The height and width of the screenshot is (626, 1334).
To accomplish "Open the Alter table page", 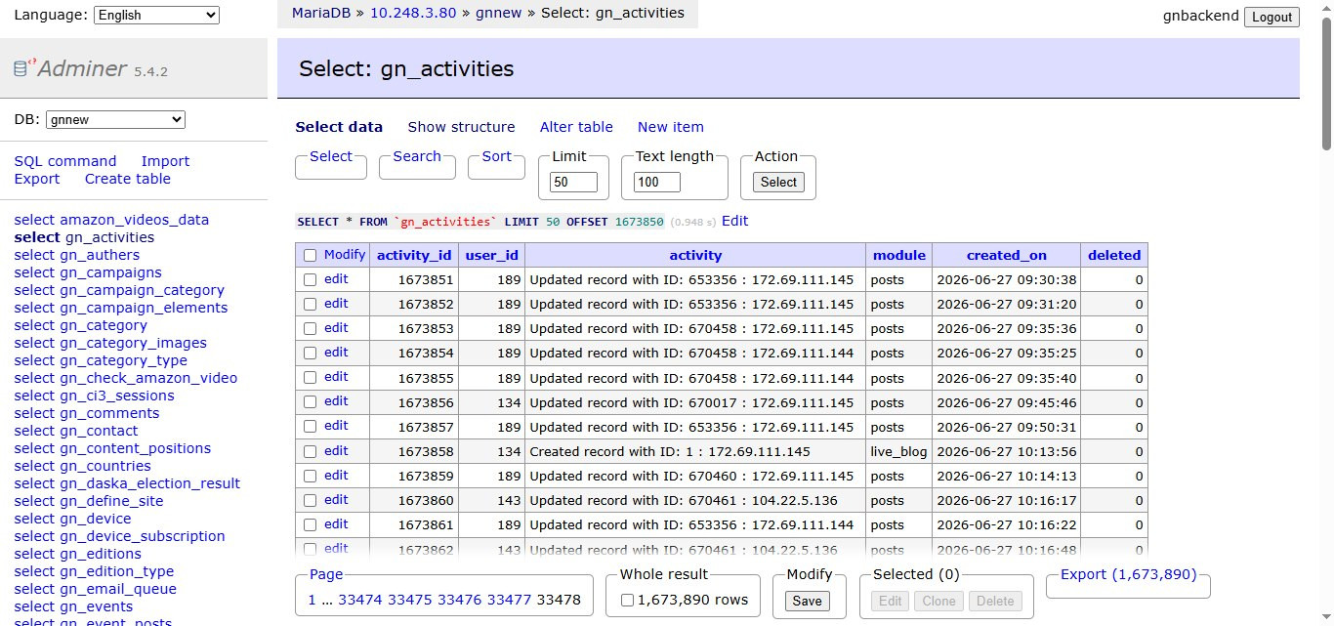I will (x=576, y=127).
